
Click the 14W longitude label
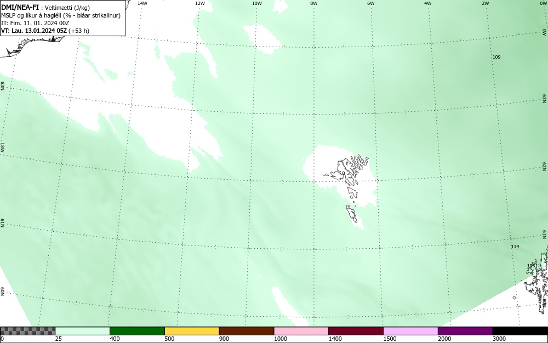pyautogui.click(x=142, y=3)
